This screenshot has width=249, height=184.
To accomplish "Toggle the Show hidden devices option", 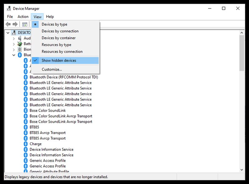I will tap(59, 60).
